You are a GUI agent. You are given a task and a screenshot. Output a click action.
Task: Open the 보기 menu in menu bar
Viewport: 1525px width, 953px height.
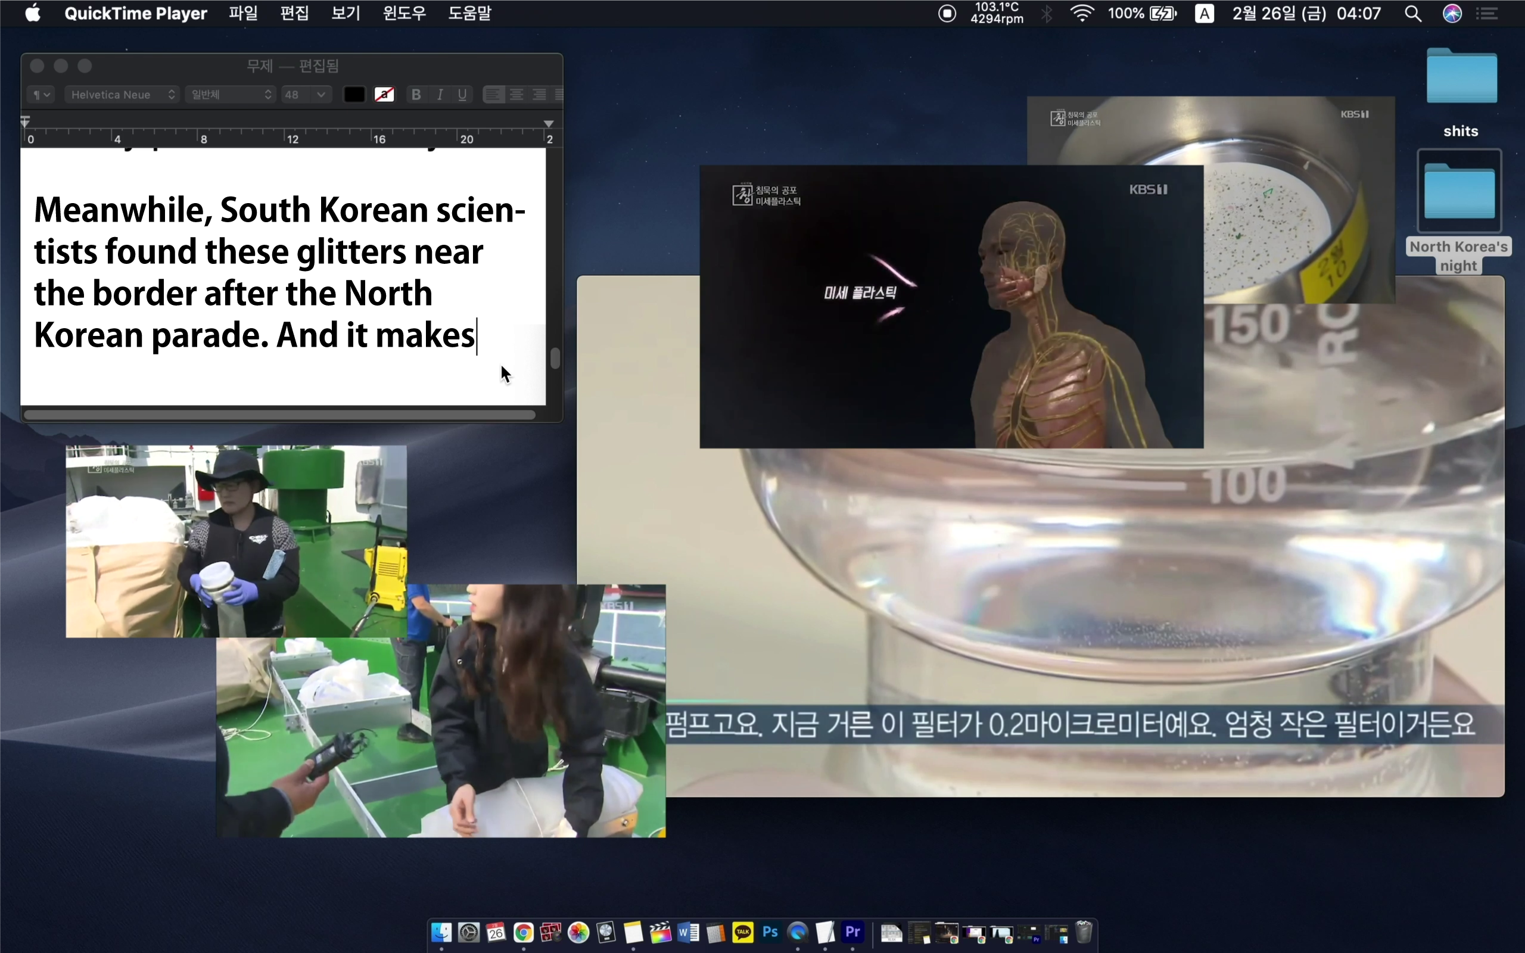click(346, 13)
